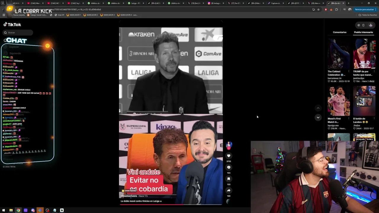Switch to the LaLiga browser tab

(135, 3)
